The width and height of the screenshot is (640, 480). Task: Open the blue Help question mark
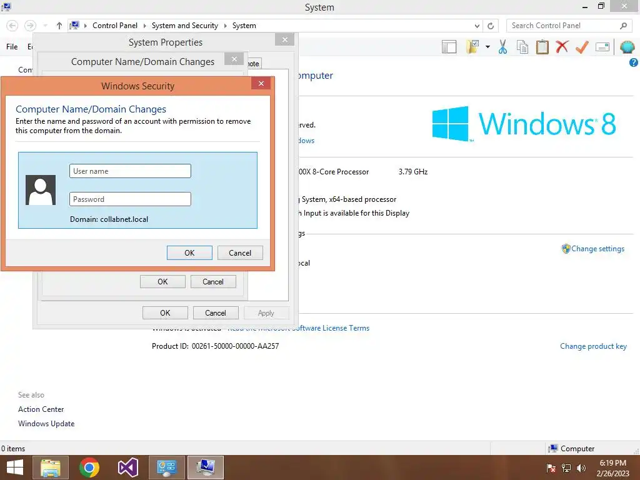click(634, 62)
